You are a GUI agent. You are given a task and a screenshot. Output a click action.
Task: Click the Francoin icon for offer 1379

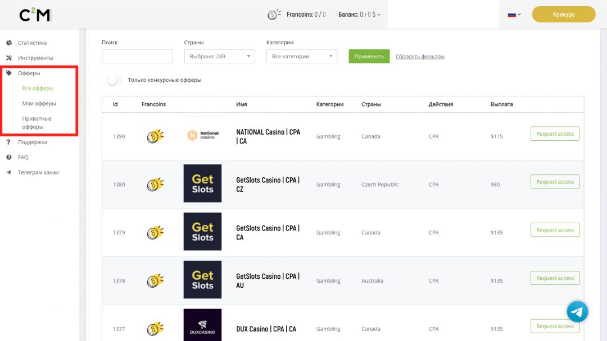pyautogui.click(x=155, y=233)
